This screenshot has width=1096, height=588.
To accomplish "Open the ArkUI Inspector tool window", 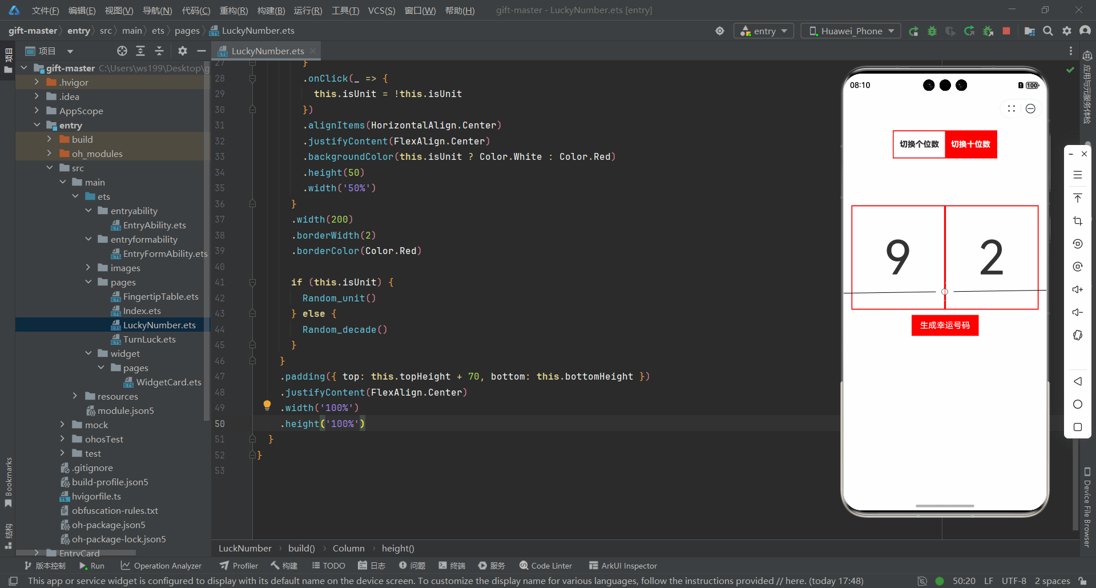I will (x=623, y=566).
